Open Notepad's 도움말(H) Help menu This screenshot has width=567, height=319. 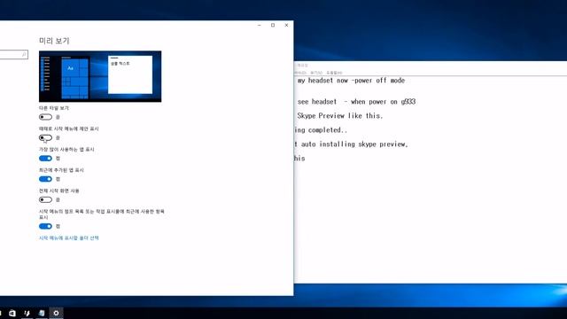[x=334, y=73]
